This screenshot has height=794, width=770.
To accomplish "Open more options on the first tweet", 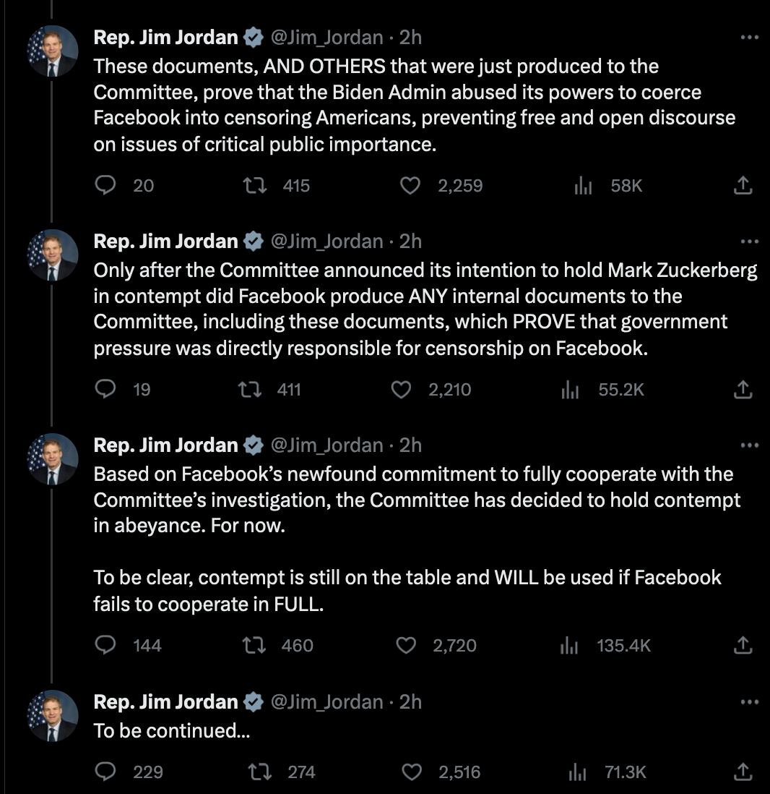I will pos(749,37).
